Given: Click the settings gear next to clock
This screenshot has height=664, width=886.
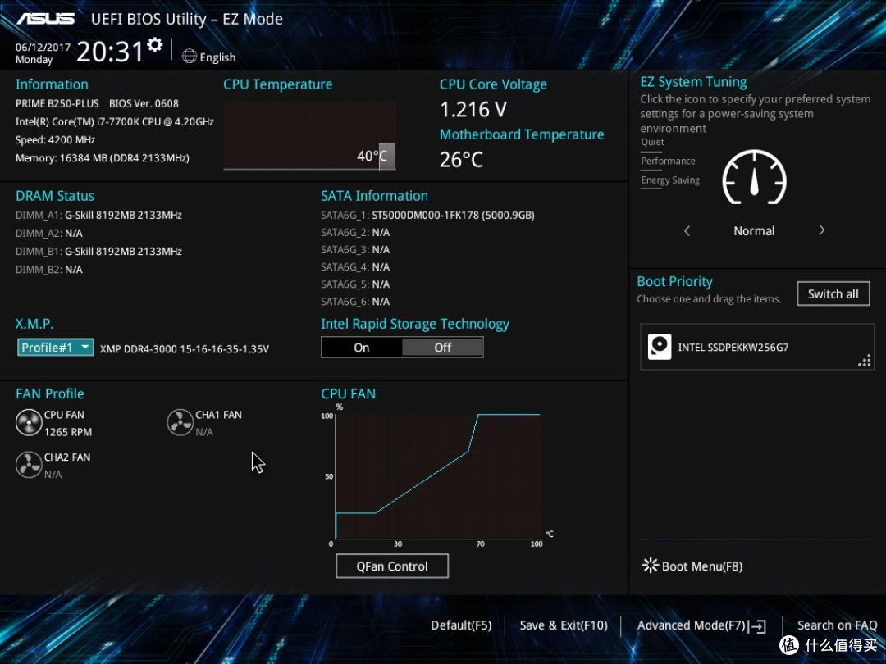Looking at the screenshot, I should tap(155, 44).
